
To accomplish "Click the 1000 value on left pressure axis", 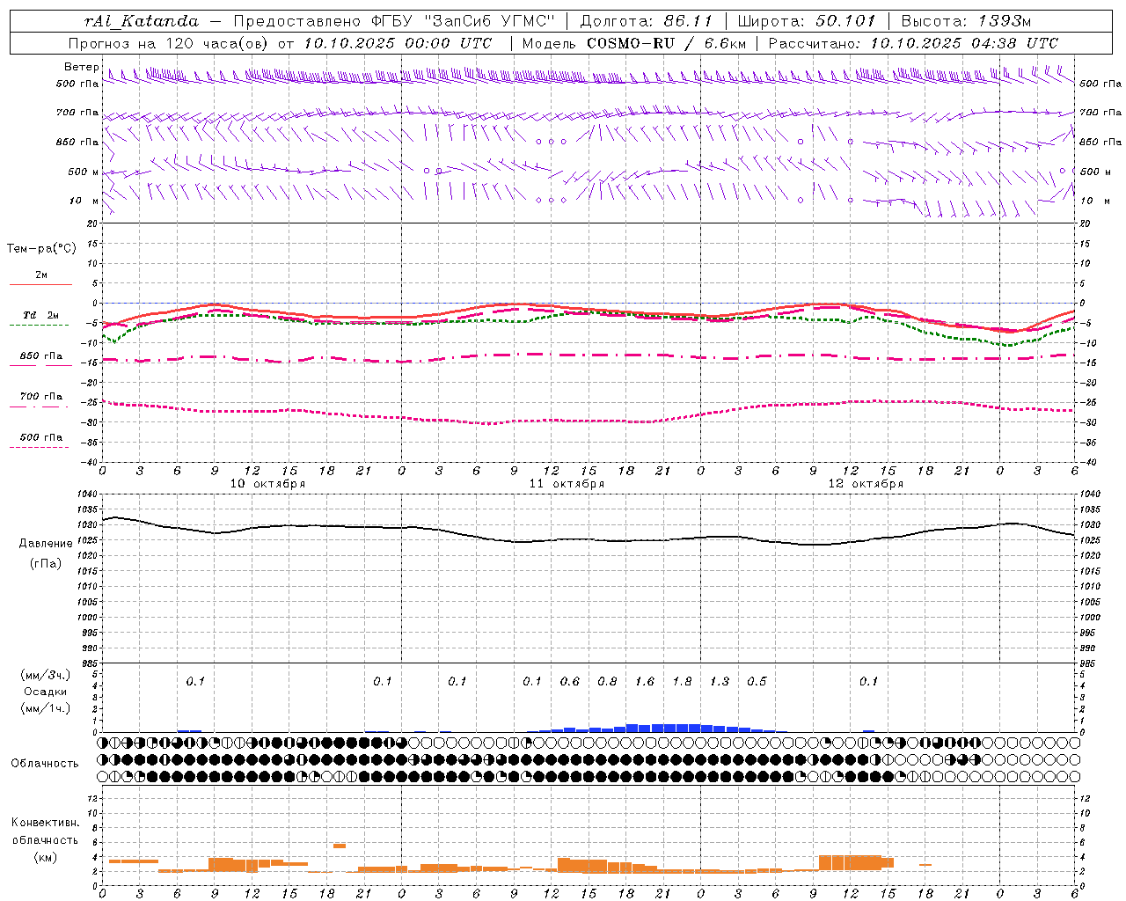I will (88, 618).
